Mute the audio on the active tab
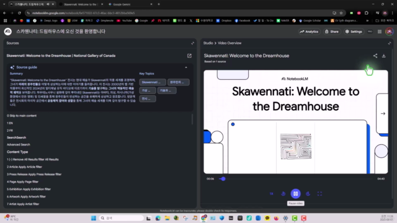The image size is (397, 223). 48,4
